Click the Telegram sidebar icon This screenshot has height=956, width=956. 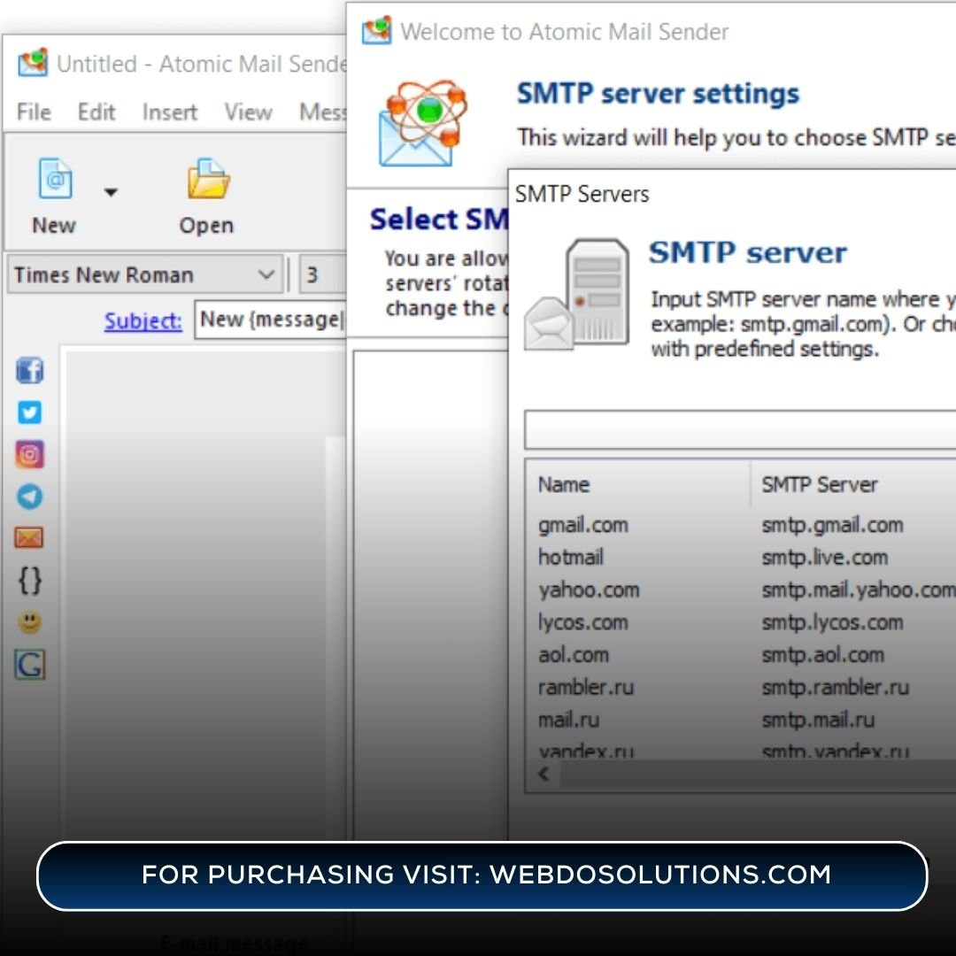29,497
